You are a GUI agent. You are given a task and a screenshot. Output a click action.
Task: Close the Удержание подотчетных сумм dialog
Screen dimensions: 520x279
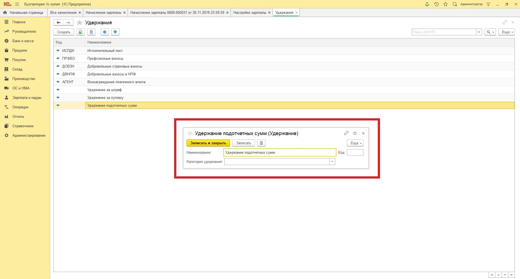(x=363, y=133)
